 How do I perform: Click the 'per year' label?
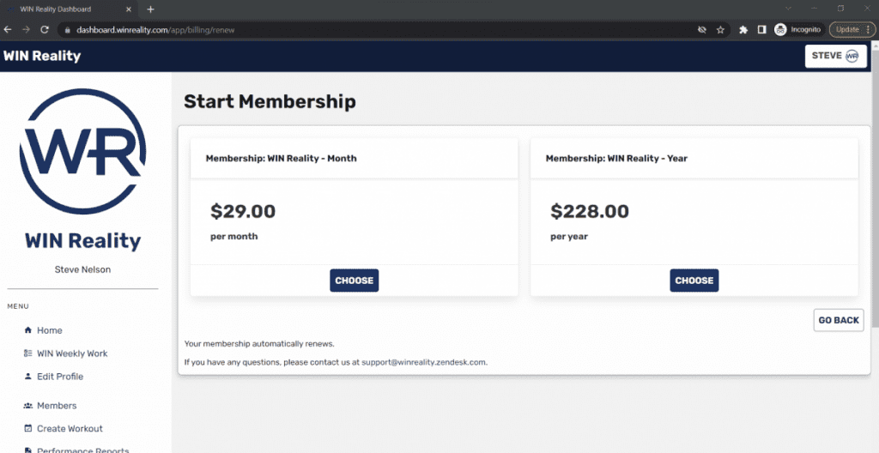click(569, 237)
